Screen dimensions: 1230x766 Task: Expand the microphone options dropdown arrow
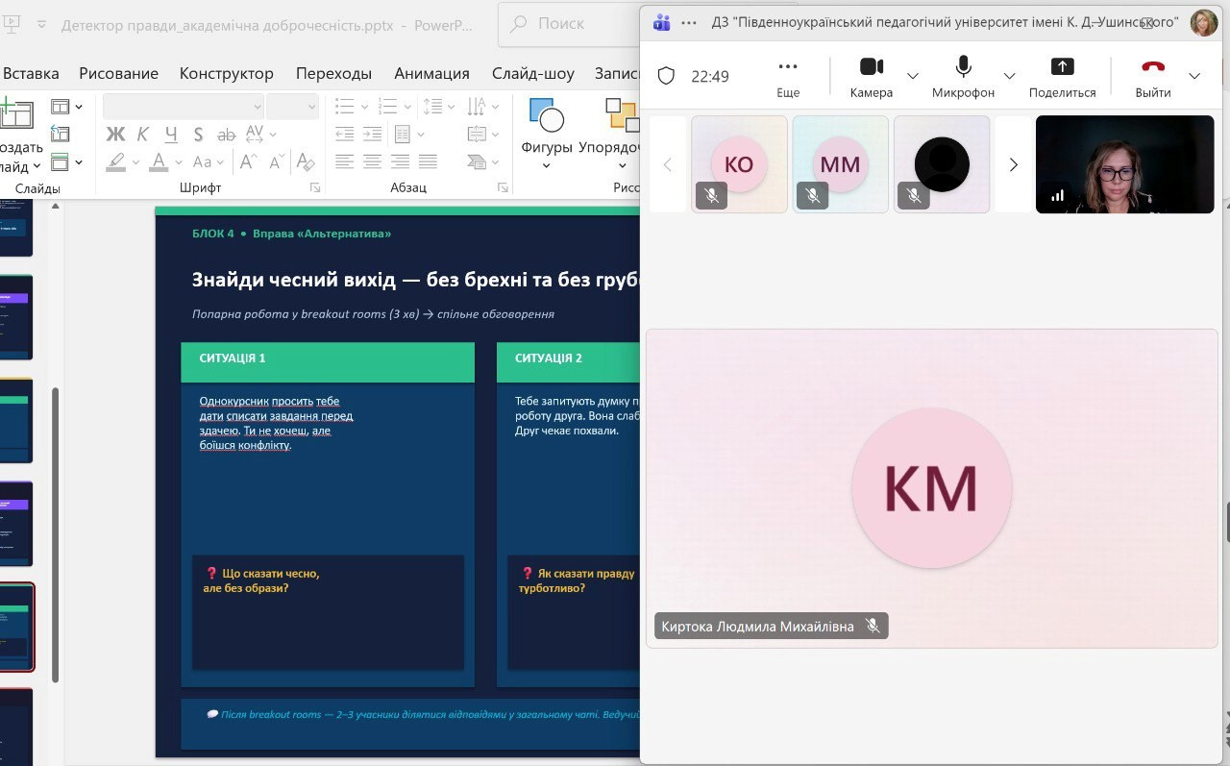pos(1009,76)
